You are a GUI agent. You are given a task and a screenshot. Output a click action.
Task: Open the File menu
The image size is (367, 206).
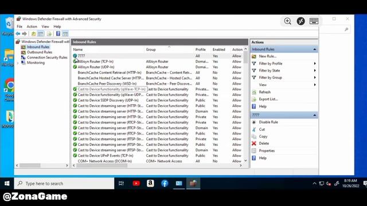coord(19,27)
